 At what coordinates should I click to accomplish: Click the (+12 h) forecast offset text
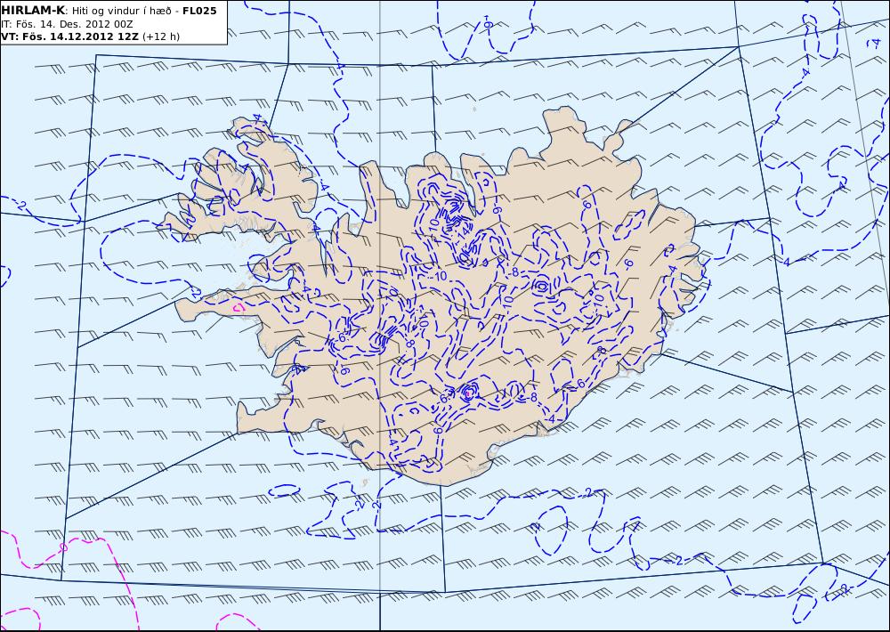160,36
